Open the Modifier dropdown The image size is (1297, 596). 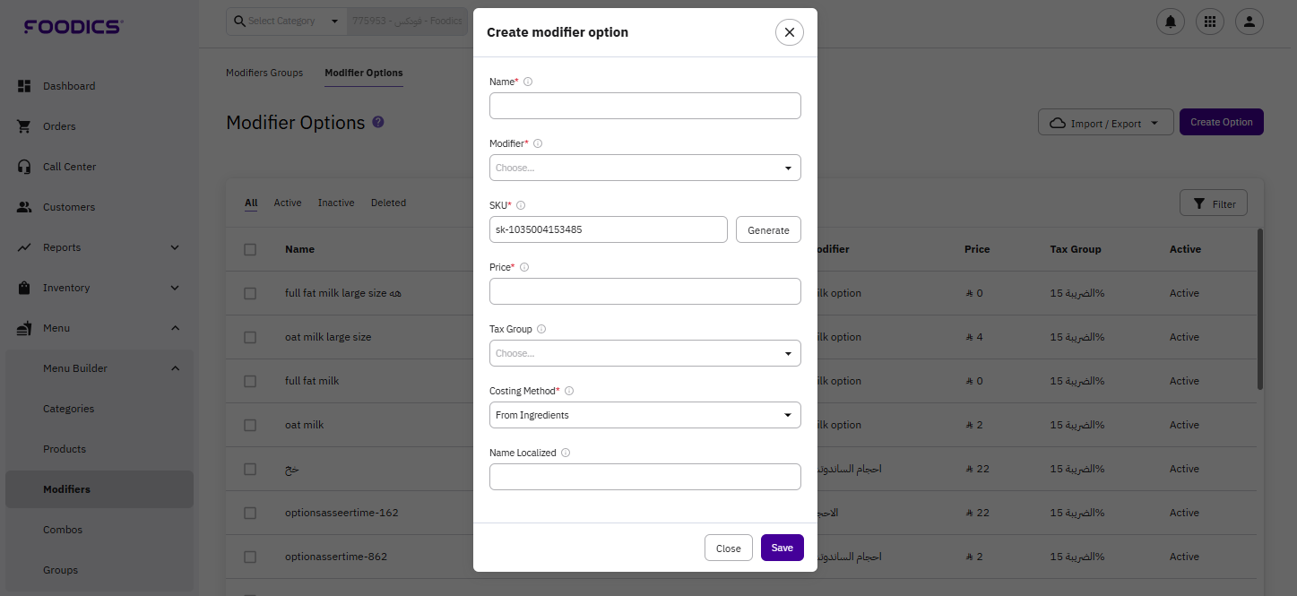point(644,168)
